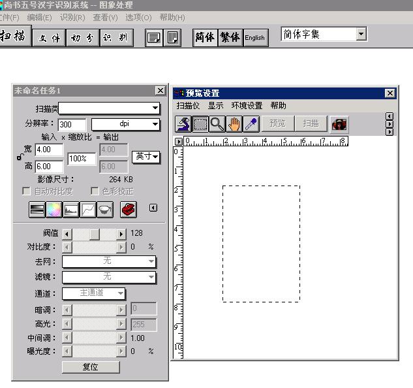Click the 复位 reset button

pyautogui.click(x=91, y=367)
